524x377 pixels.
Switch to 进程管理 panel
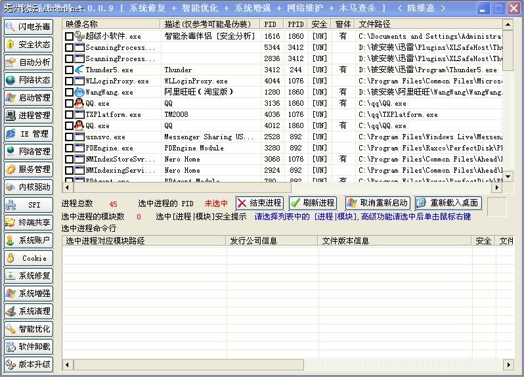tap(29, 116)
